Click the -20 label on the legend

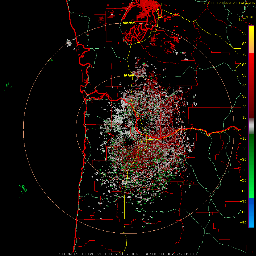(243, 149)
